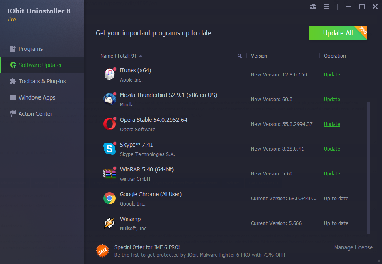382x264 pixels.
Task: Click the iTunes program icon
Action: click(x=109, y=74)
